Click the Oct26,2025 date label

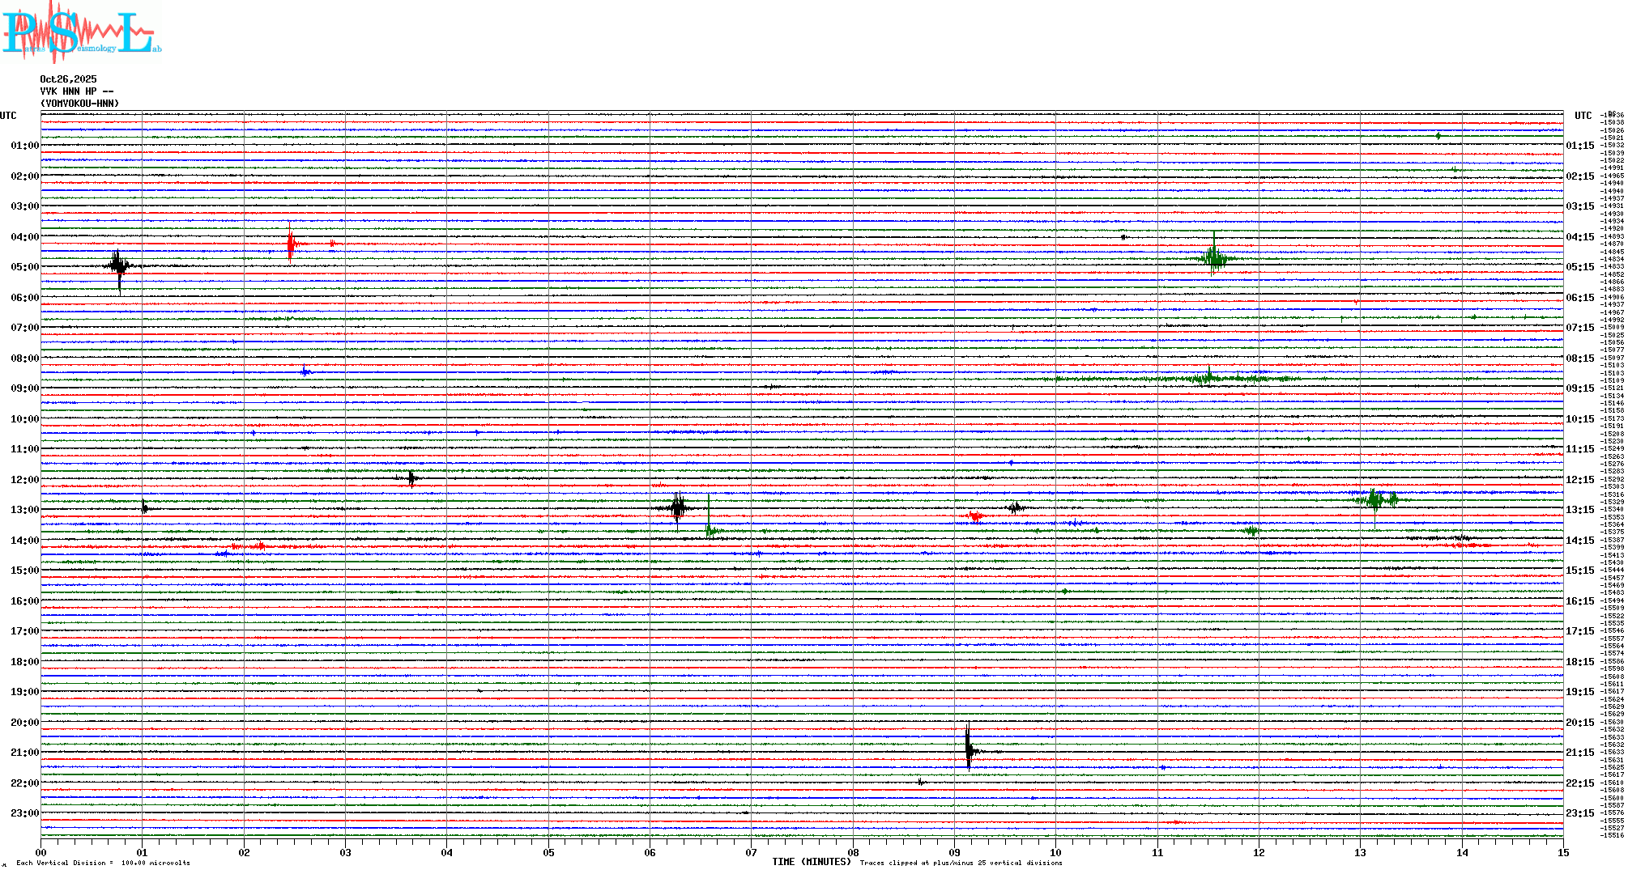tap(68, 79)
